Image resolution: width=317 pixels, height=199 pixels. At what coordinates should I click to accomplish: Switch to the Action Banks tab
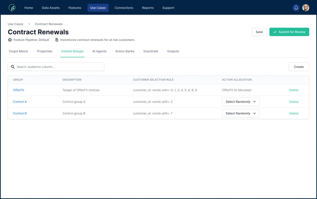point(125,51)
